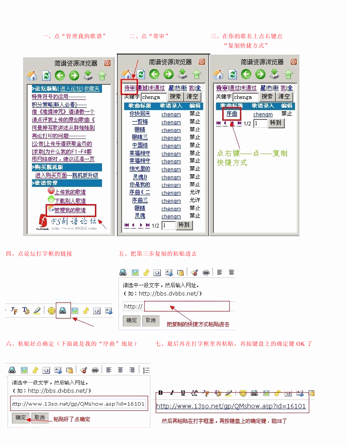This screenshot has height=446, width=346.
Task: Click the lone 序曲 song link
Action: pyautogui.click(x=232, y=114)
